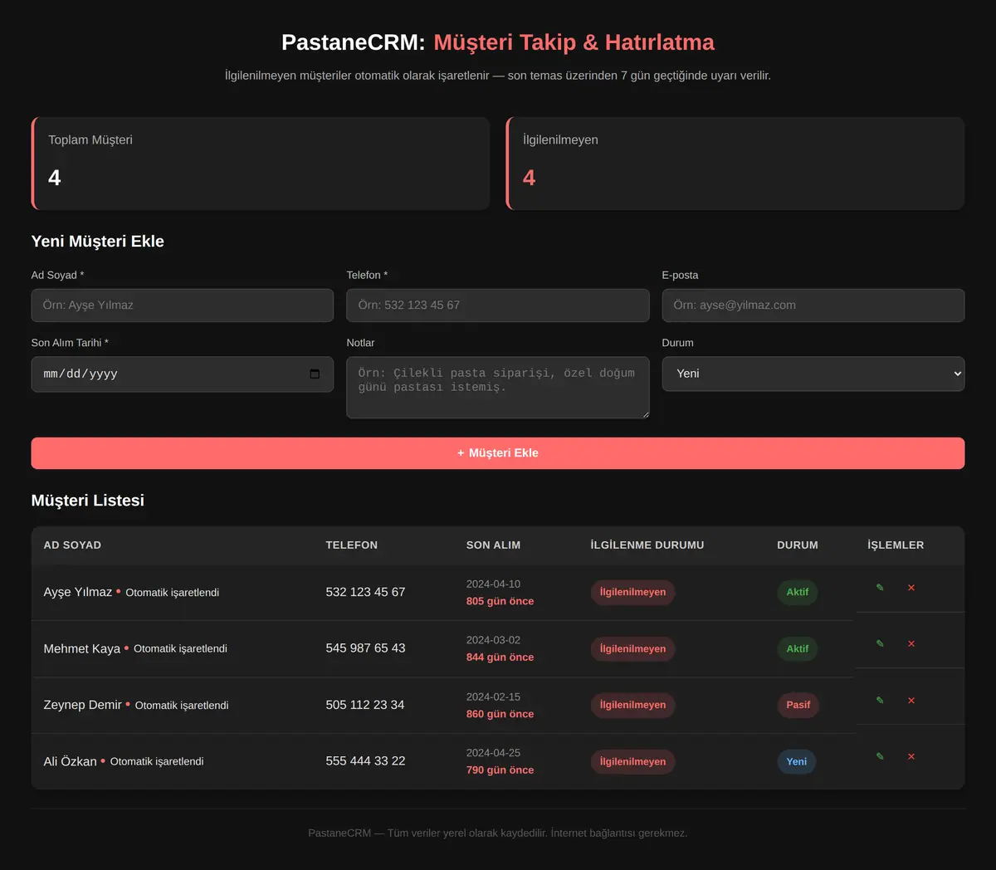Click the "805 gün önce" text
The height and width of the screenshot is (870, 996).
click(x=500, y=601)
